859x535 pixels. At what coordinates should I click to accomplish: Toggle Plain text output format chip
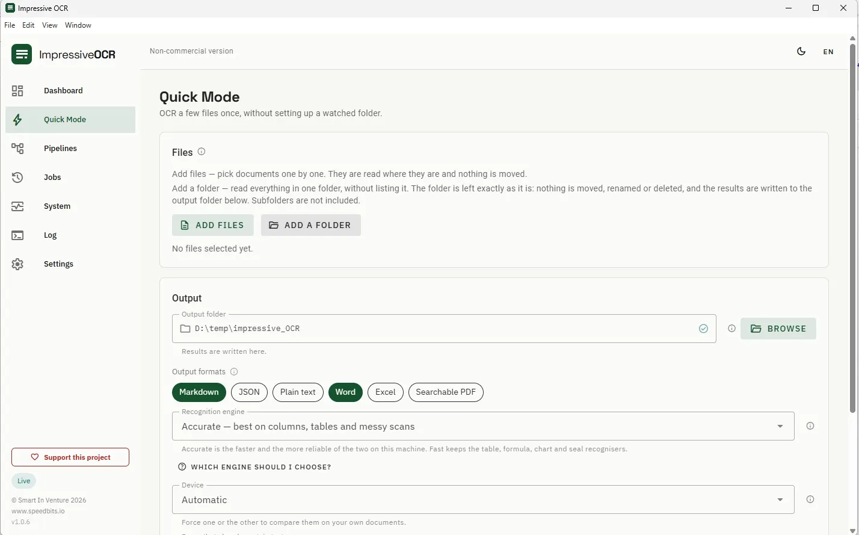pos(298,392)
